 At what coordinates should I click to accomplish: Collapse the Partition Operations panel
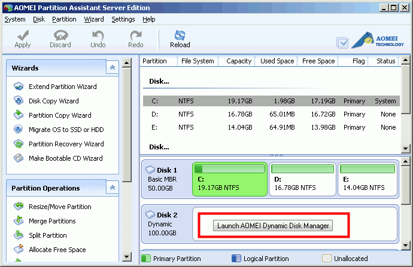pos(113,188)
